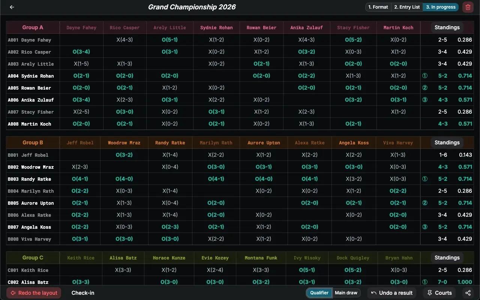
Task: Open the Courts button
Action: coord(439,293)
